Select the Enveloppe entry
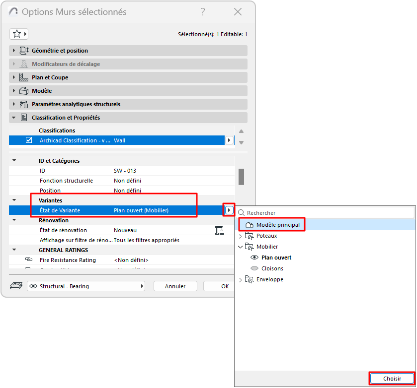This screenshot has height=388, width=417. (270, 279)
